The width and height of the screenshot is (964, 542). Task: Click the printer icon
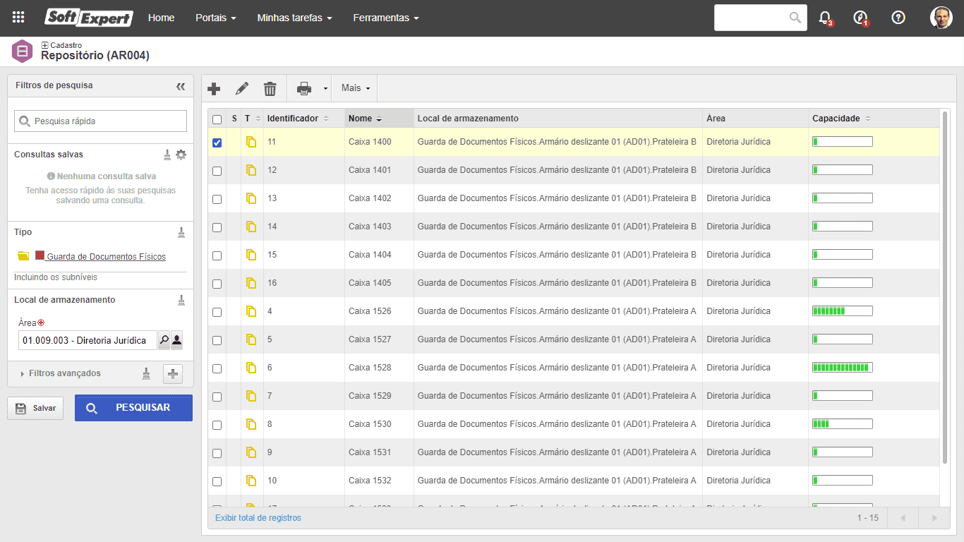304,88
